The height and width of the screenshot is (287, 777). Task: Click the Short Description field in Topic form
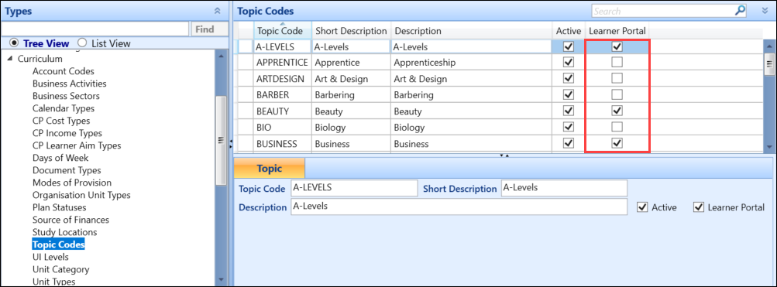(x=564, y=189)
